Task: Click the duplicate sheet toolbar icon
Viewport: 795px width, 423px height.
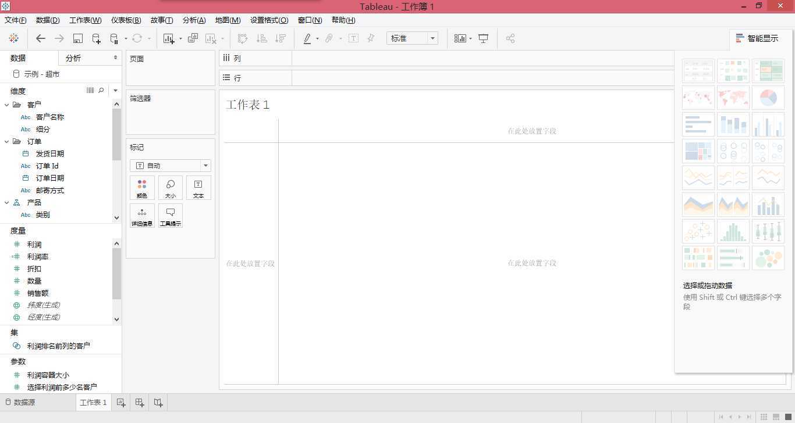Action: [x=193, y=38]
